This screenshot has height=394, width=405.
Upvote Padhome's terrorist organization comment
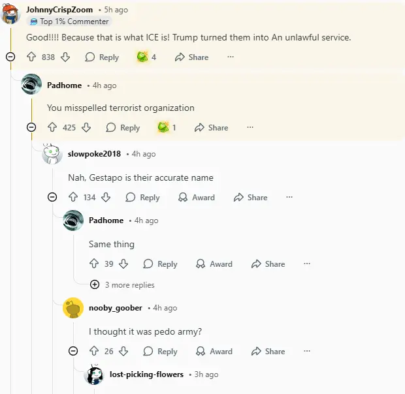(x=52, y=128)
